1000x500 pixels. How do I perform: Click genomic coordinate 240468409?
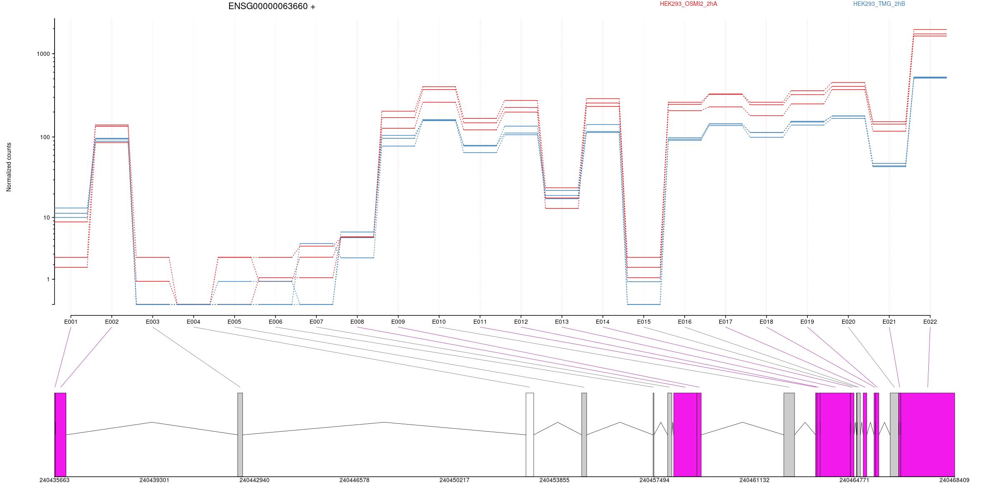coord(955,480)
